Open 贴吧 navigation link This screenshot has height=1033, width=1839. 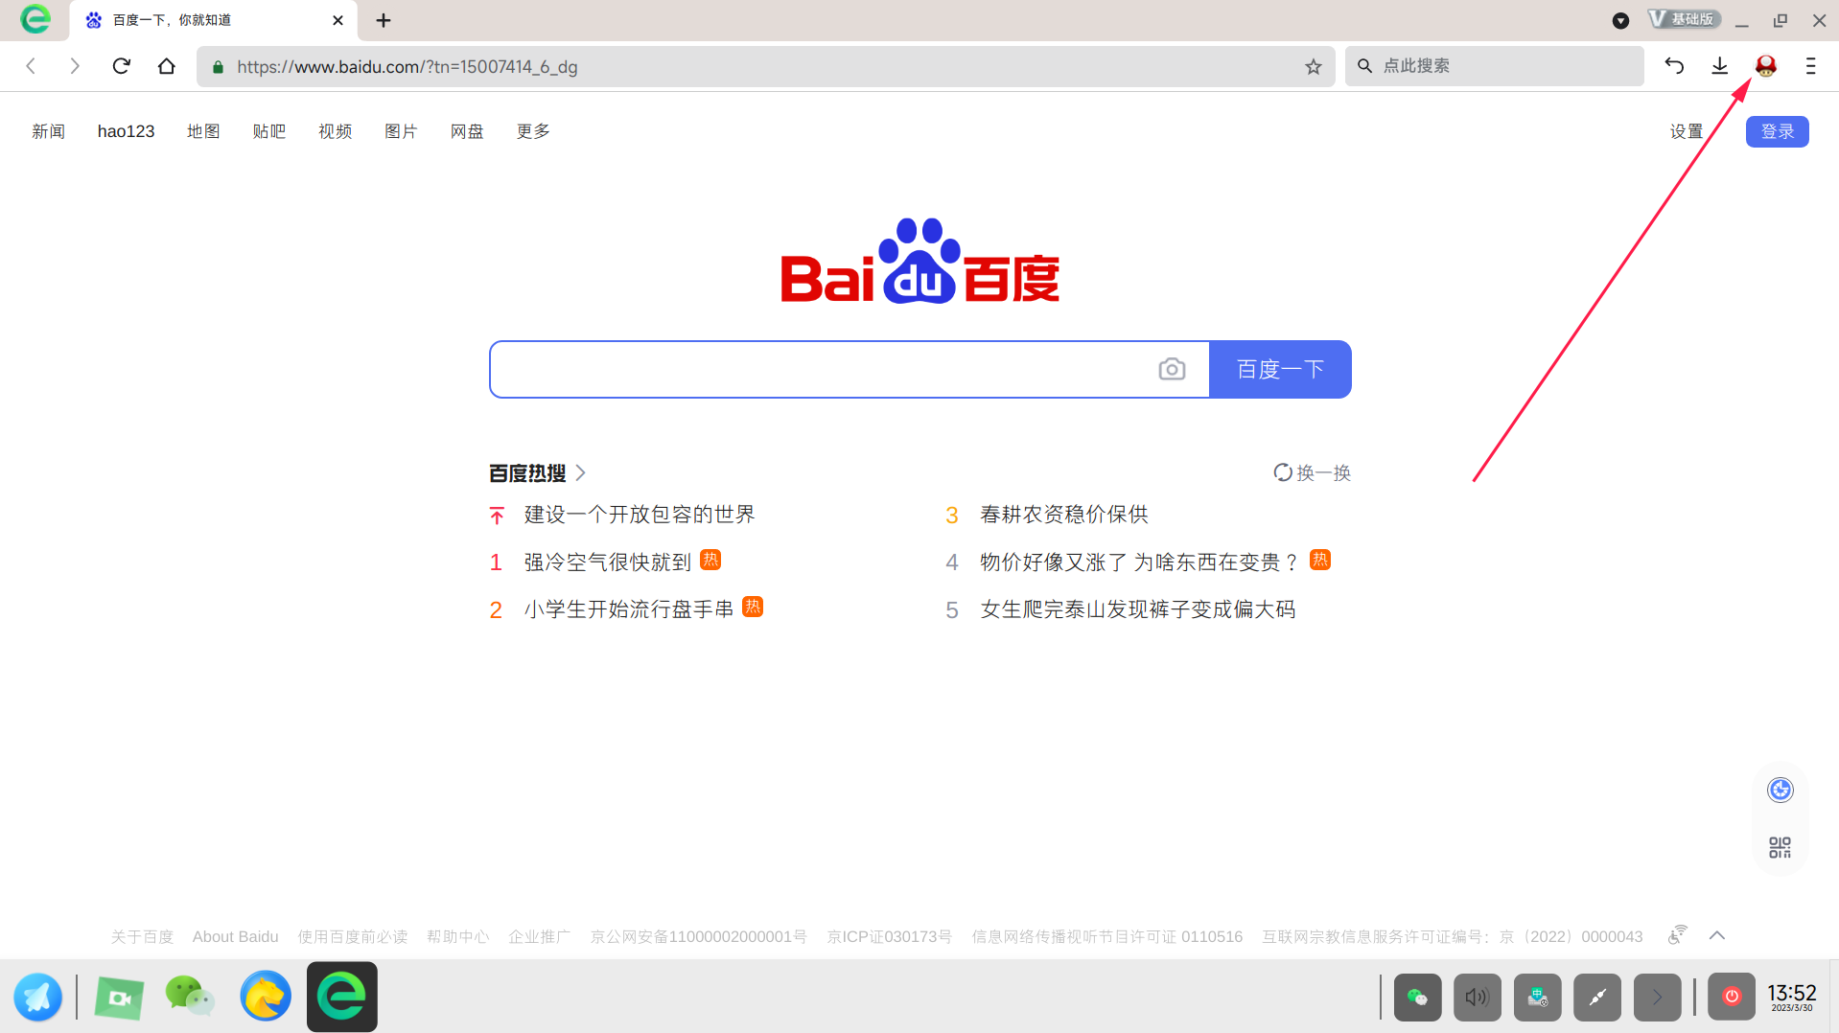point(269,131)
